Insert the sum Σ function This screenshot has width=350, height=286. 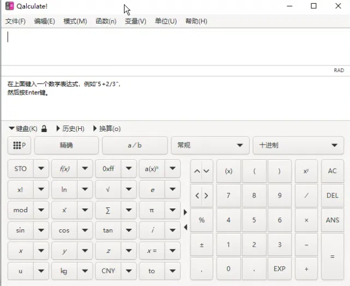coord(108,210)
